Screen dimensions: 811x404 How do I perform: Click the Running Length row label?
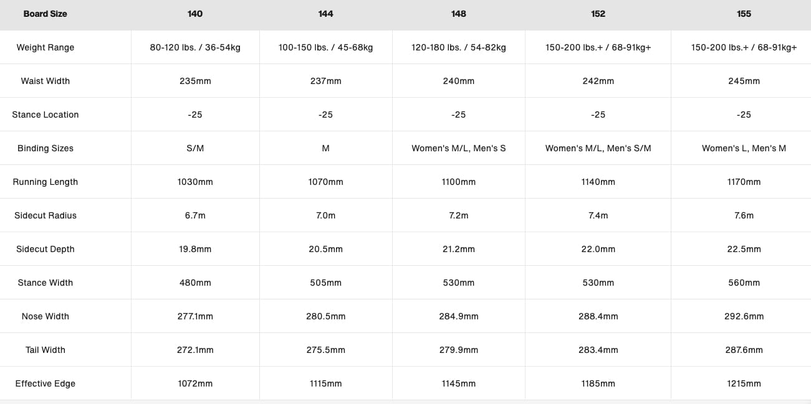point(46,182)
